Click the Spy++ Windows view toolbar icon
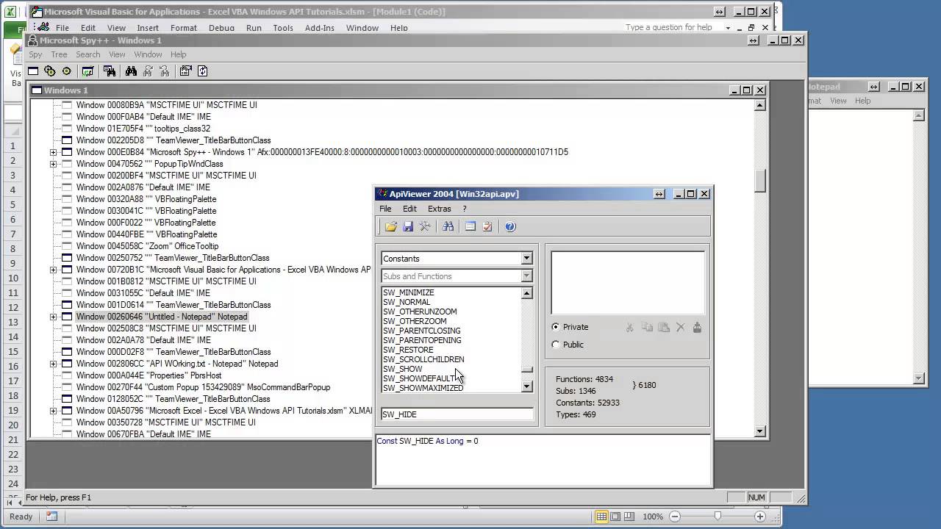941x529 pixels. 33,71
